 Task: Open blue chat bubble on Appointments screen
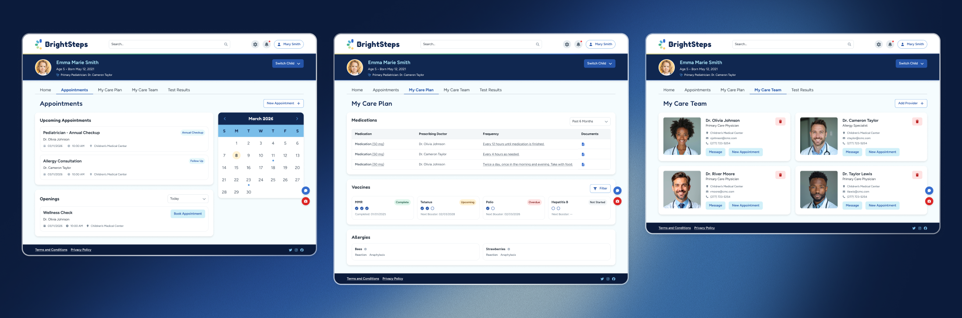pos(306,190)
